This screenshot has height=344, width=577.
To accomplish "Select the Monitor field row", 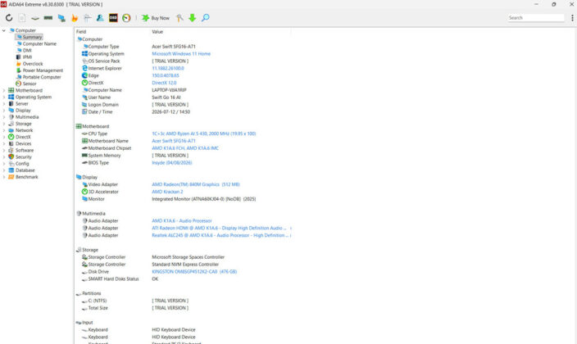I will pos(183,199).
